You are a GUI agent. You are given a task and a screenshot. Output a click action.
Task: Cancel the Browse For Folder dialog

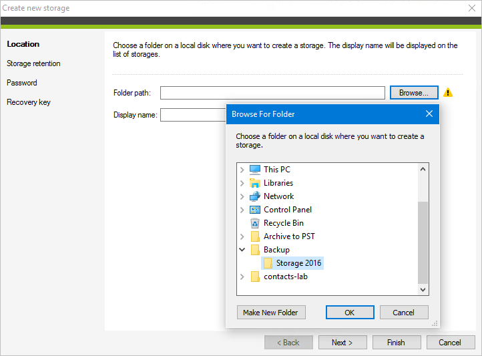tap(404, 313)
